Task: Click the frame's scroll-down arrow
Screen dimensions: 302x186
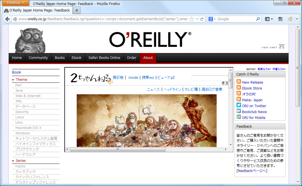Action: point(231,145)
